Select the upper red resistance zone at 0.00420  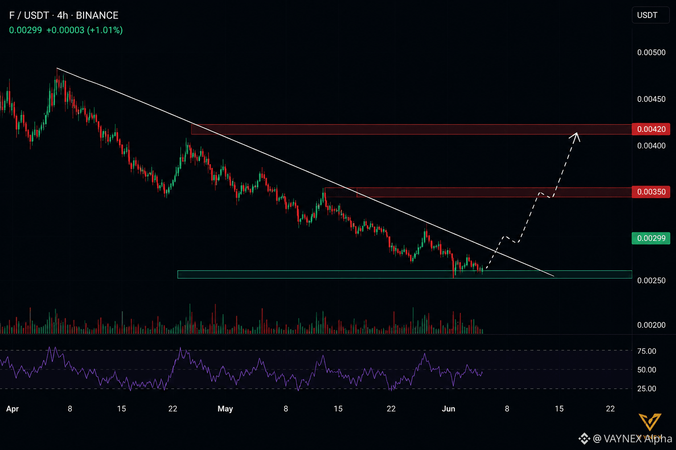[x=411, y=129]
